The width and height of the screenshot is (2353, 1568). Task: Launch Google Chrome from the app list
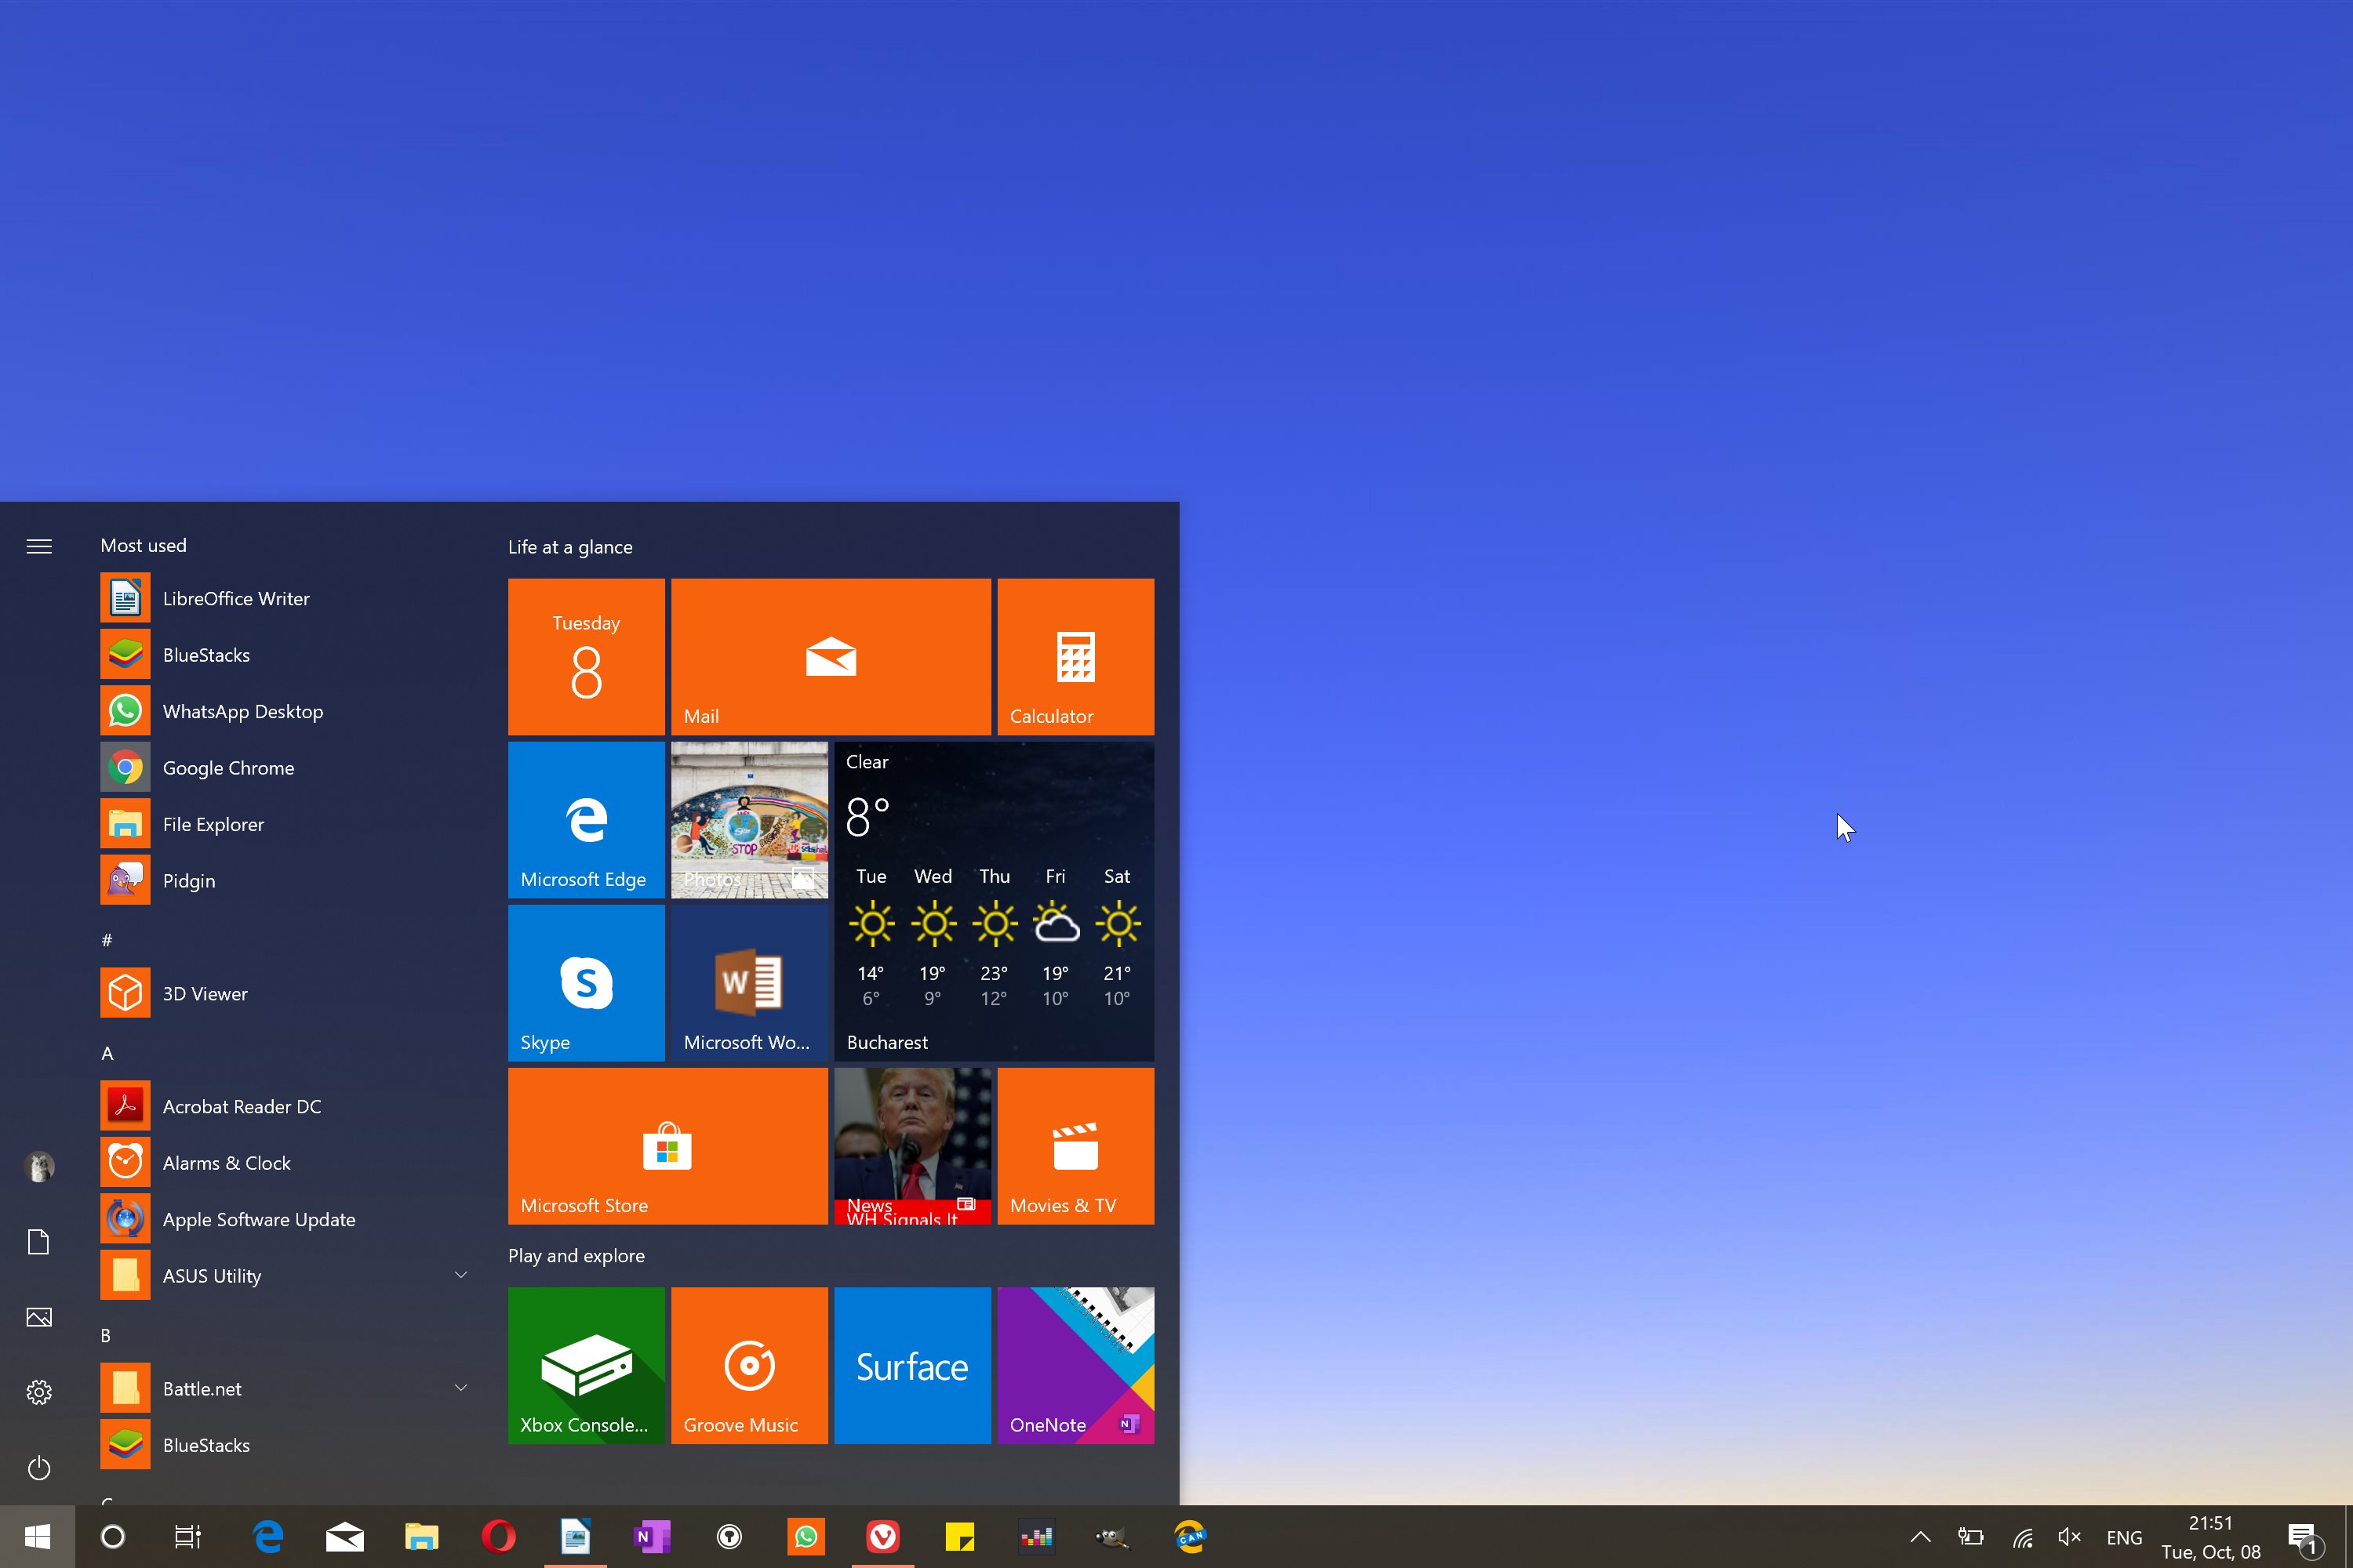[x=285, y=768]
